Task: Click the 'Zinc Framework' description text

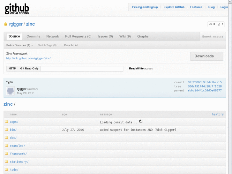Action: pyautogui.click(x=17, y=54)
